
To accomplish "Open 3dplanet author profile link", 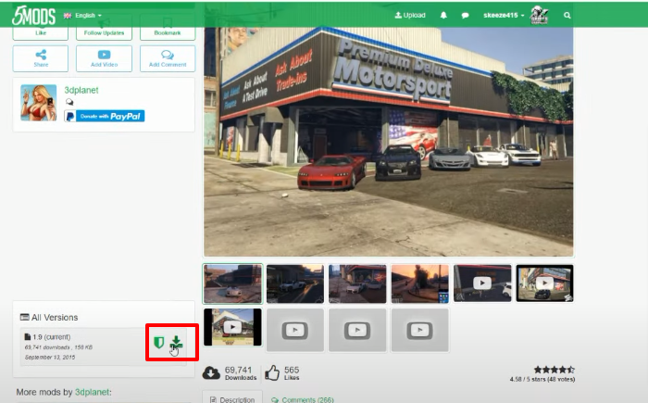I will [81, 90].
